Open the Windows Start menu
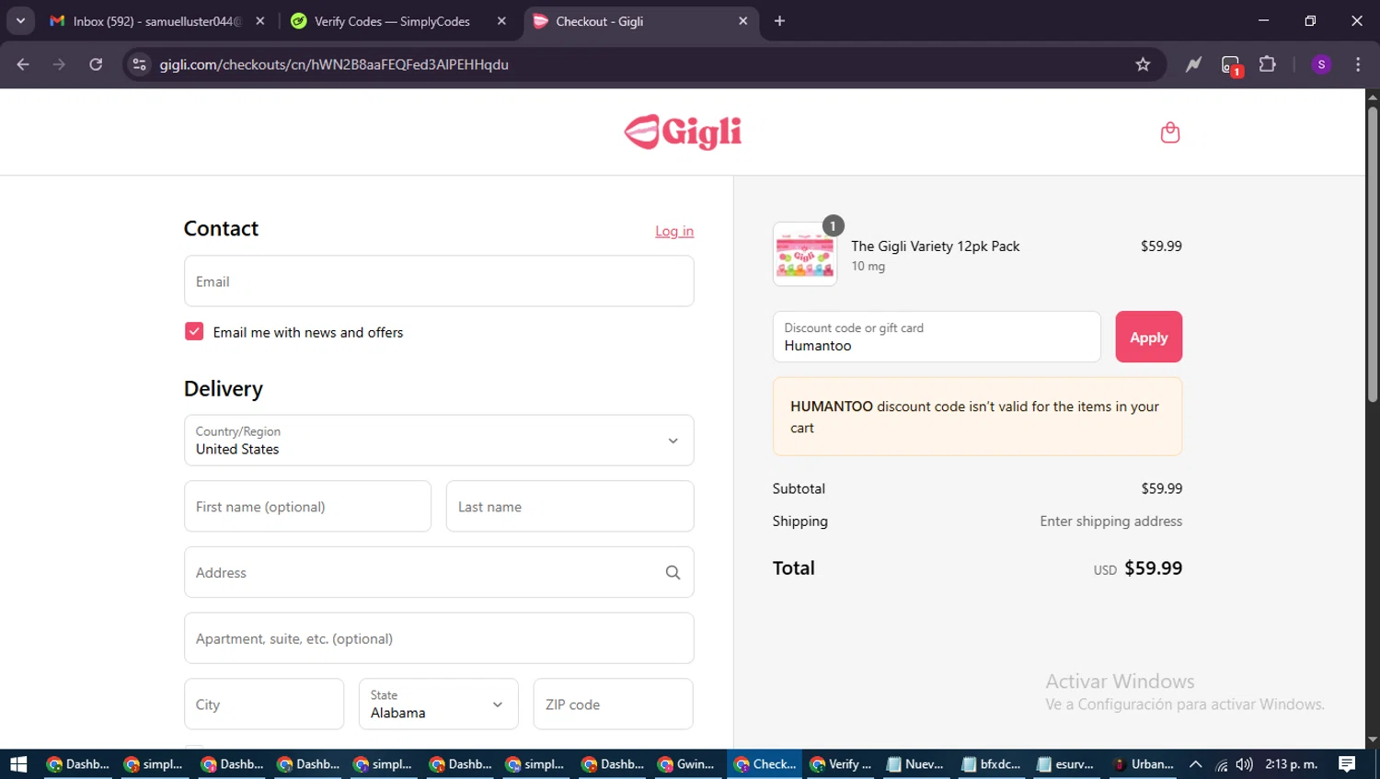Image resolution: width=1380 pixels, height=779 pixels. click(x=18, y=764)
